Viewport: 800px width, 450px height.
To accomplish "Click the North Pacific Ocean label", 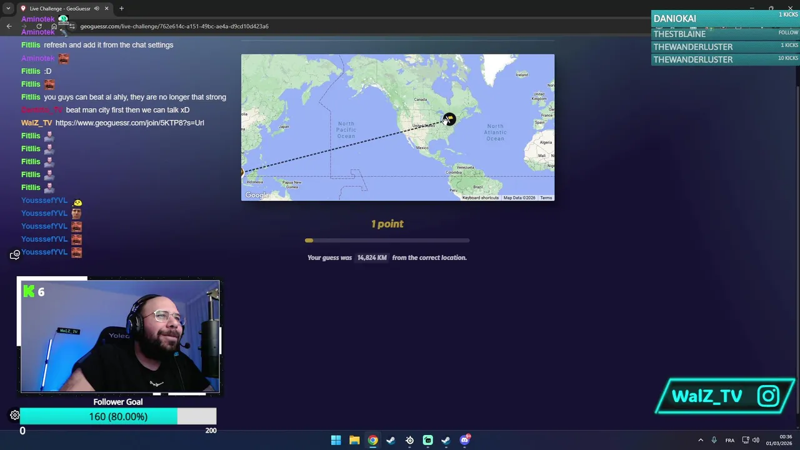I will (x=346, y=130).
